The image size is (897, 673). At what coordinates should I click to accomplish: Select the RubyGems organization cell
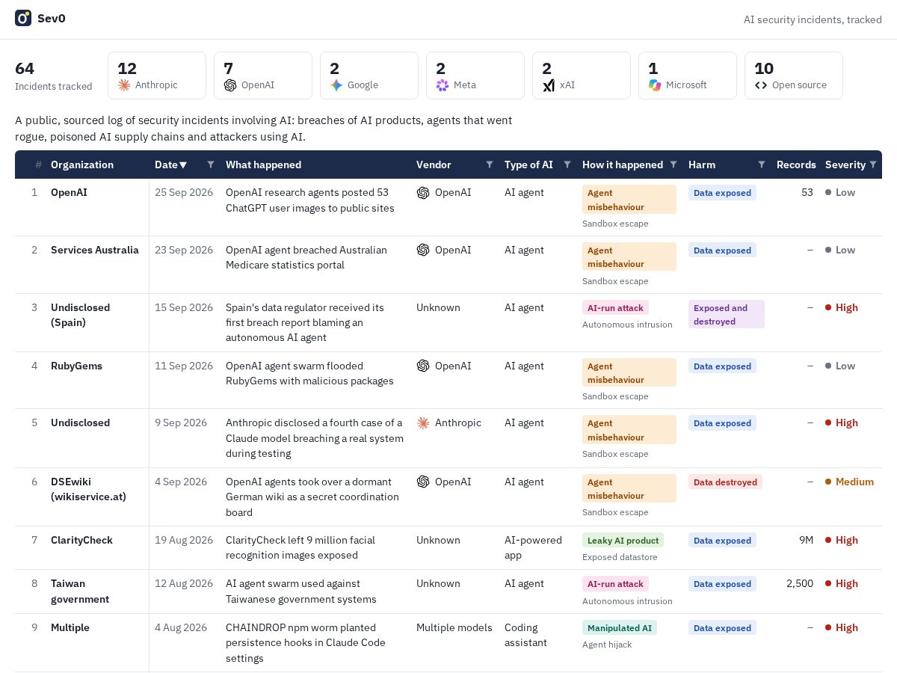click(x=76, y=366)
